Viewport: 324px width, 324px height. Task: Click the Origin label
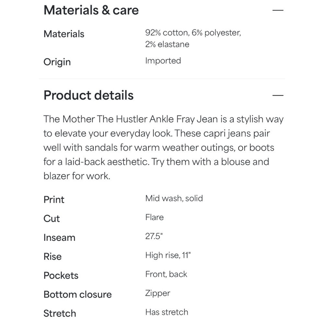(57, 62)
